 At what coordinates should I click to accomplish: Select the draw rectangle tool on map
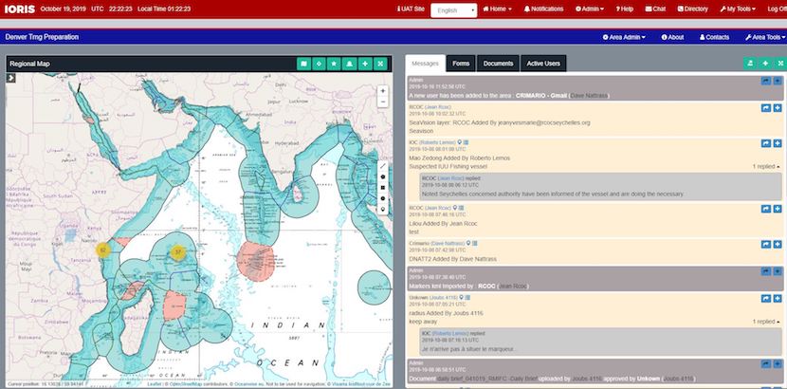(382, 187)
